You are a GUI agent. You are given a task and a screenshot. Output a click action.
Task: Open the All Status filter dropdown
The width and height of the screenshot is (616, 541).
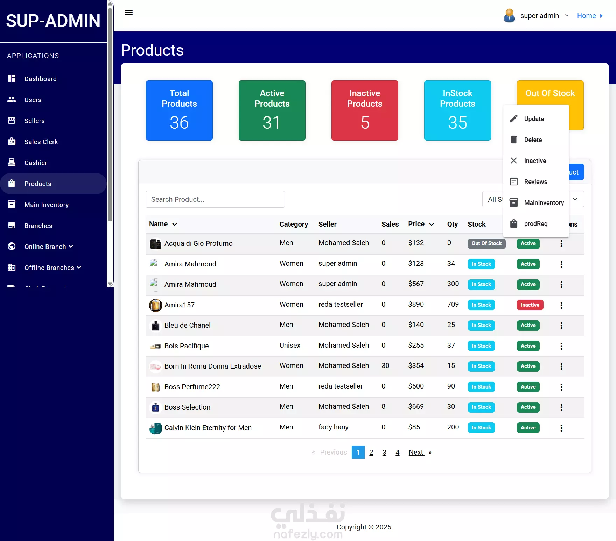[533, 199]
